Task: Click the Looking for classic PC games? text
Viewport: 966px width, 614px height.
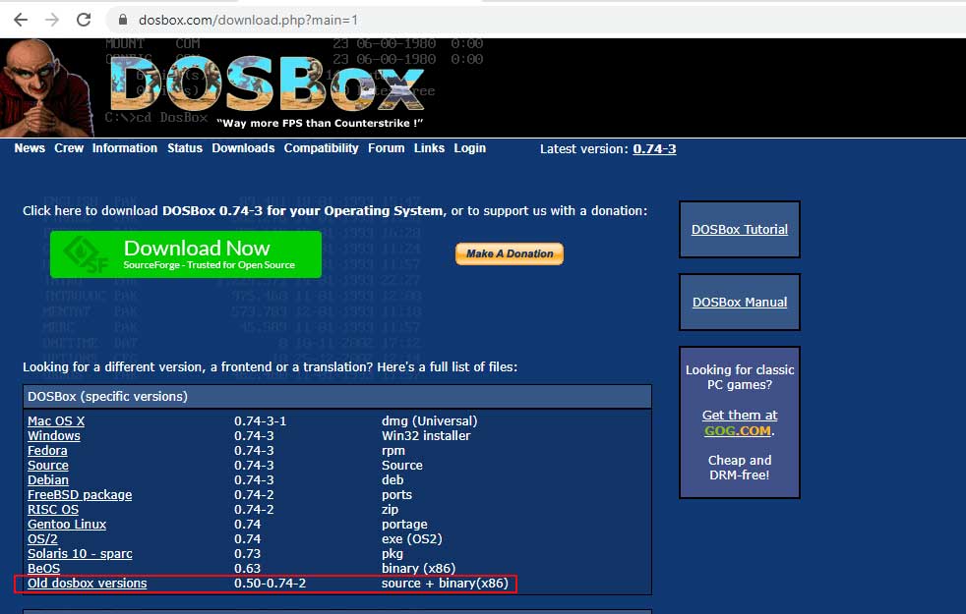Action: [740, 377]
